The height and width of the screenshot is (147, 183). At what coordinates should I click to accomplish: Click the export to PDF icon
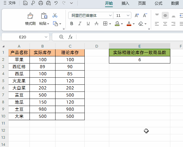click(33, 3)
